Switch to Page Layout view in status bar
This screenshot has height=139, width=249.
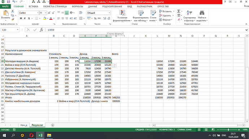point(206,130)
